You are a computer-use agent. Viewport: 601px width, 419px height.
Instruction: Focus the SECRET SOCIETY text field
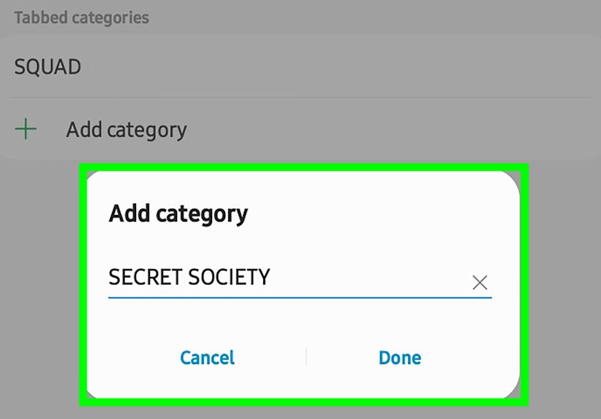click(x=291, y=278)
